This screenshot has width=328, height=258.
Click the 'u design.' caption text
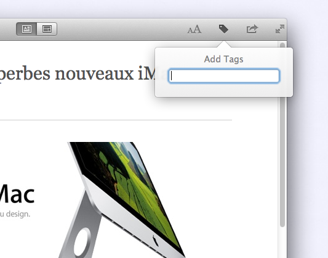pos(15,214)
